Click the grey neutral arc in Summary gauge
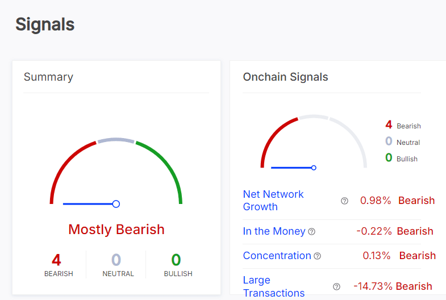The image size is (446, 300). [116, 140]
